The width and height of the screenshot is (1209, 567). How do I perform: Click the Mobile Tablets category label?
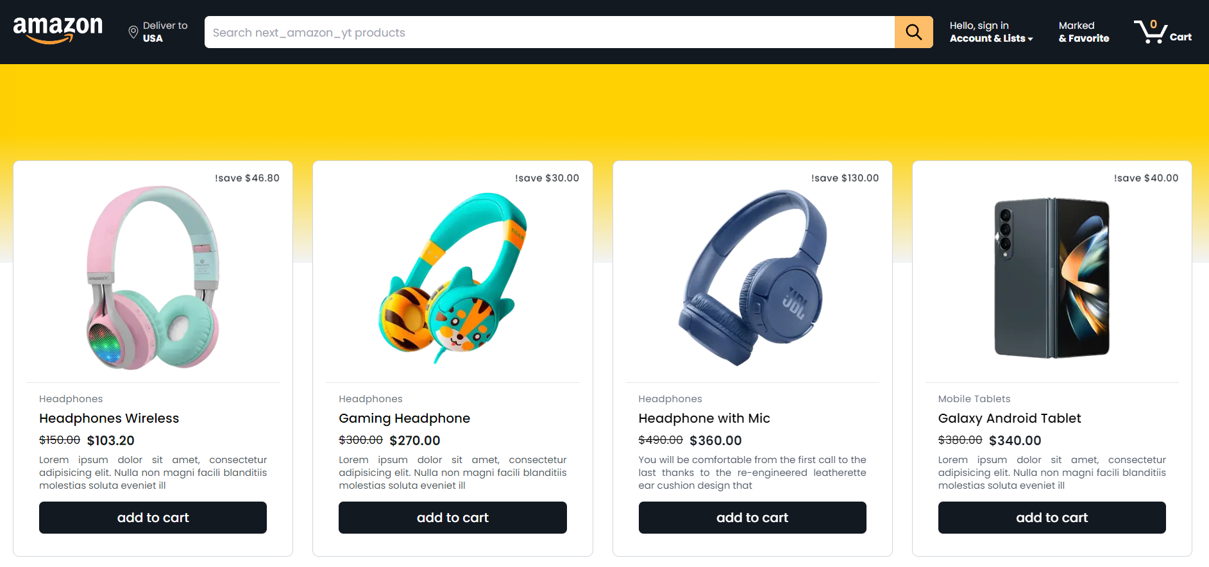click(x=974, y=399)
